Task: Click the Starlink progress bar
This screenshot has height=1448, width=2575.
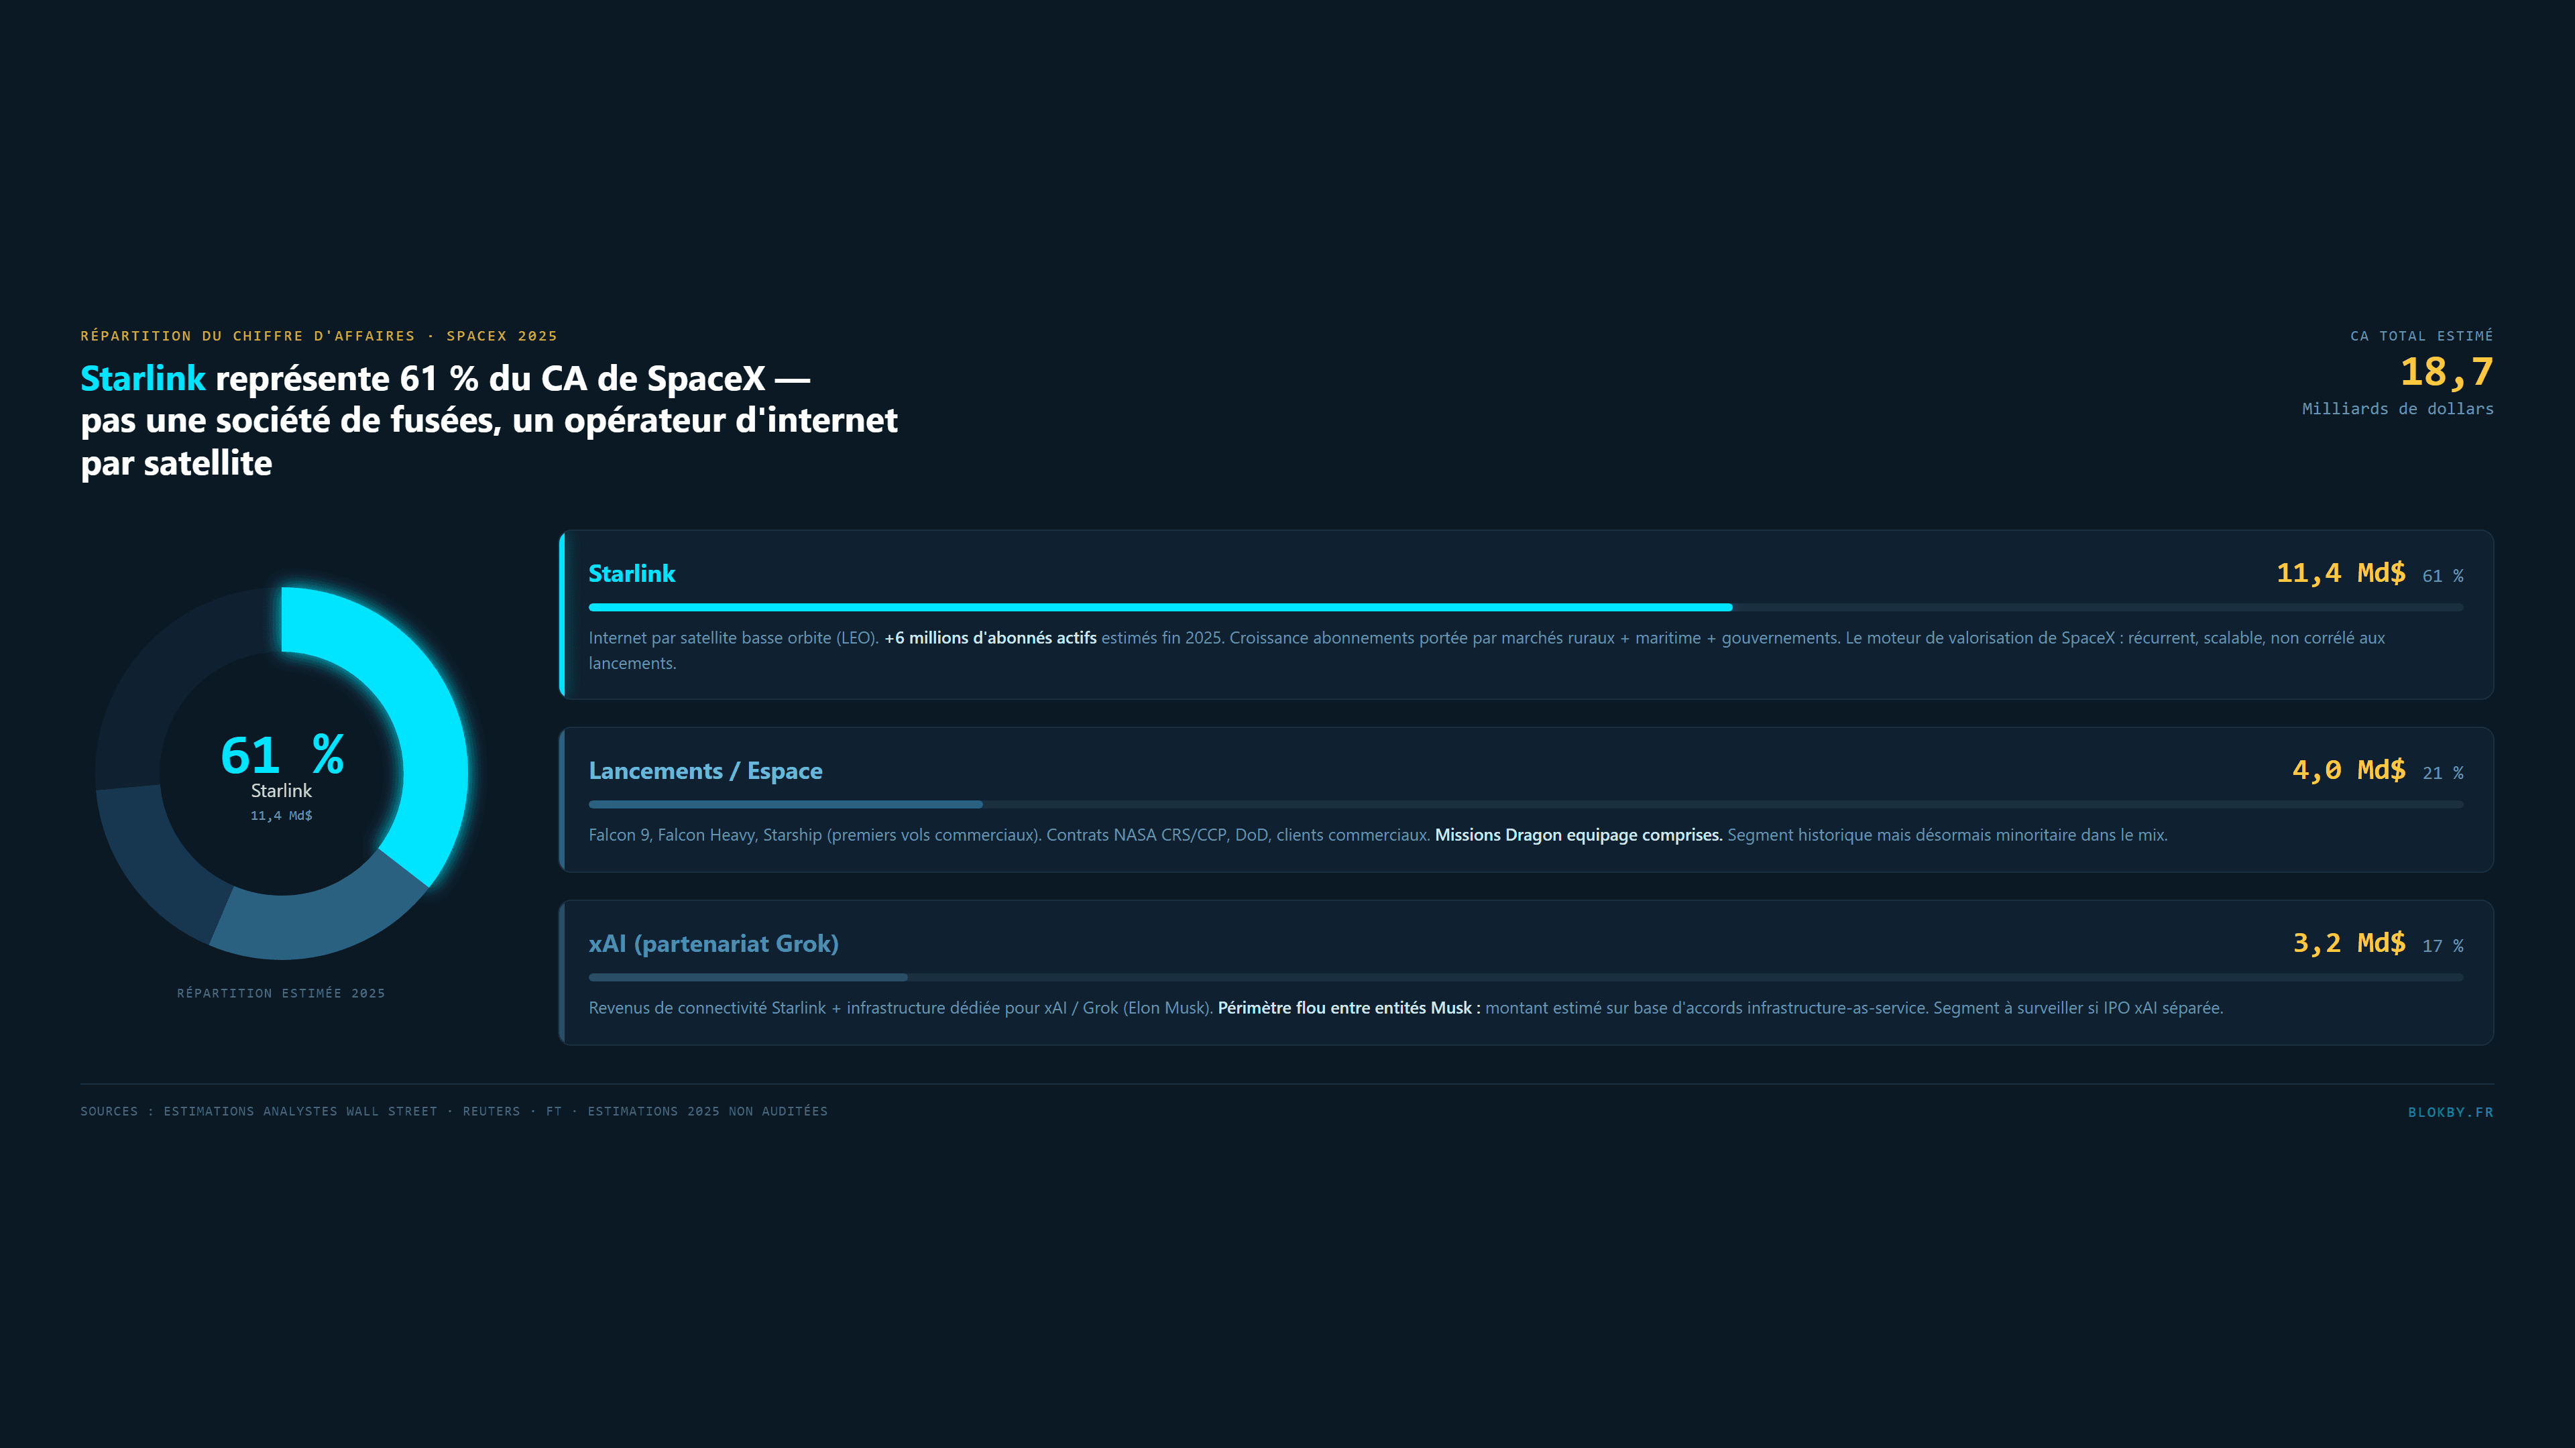Action: pyautogui.click(x=1526, y=607)
